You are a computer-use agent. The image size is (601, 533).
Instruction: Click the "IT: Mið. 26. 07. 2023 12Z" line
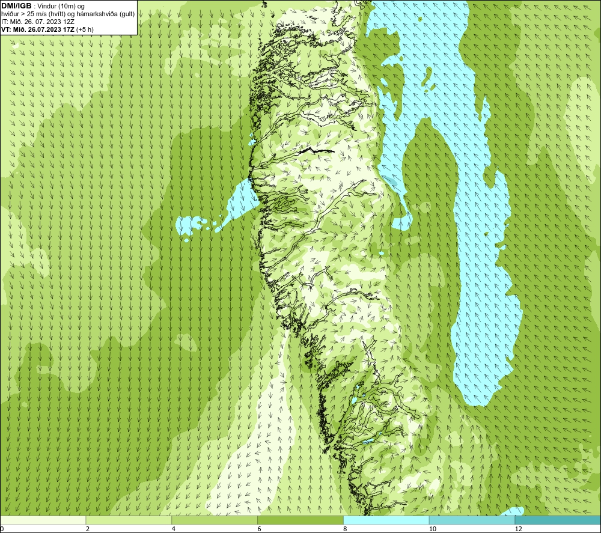tap(38, 22)
